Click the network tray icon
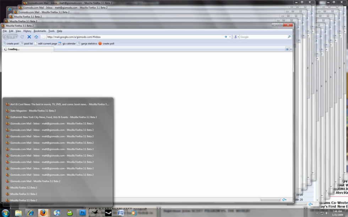This screenshot has height=217, width=348. pos(322,213)
